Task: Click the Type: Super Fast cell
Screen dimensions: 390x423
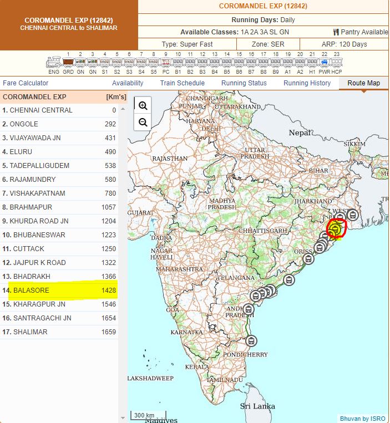Action: point(187,44)
